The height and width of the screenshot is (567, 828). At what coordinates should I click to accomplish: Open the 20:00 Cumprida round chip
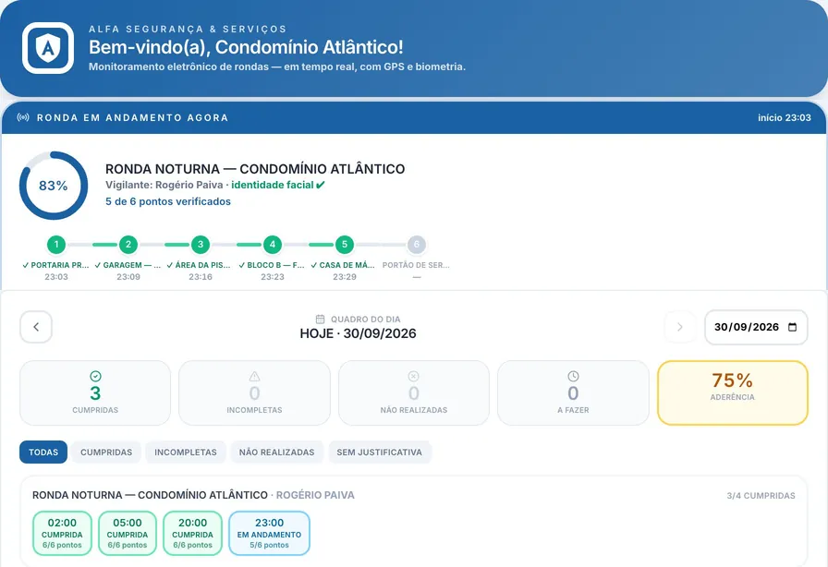pyautogui.click(x=193, y=533)
